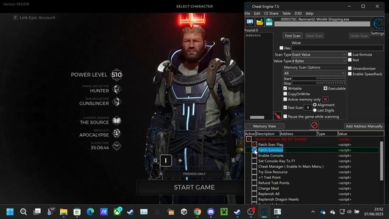
Task: Click the First Scan button
Action: [292, 36]
